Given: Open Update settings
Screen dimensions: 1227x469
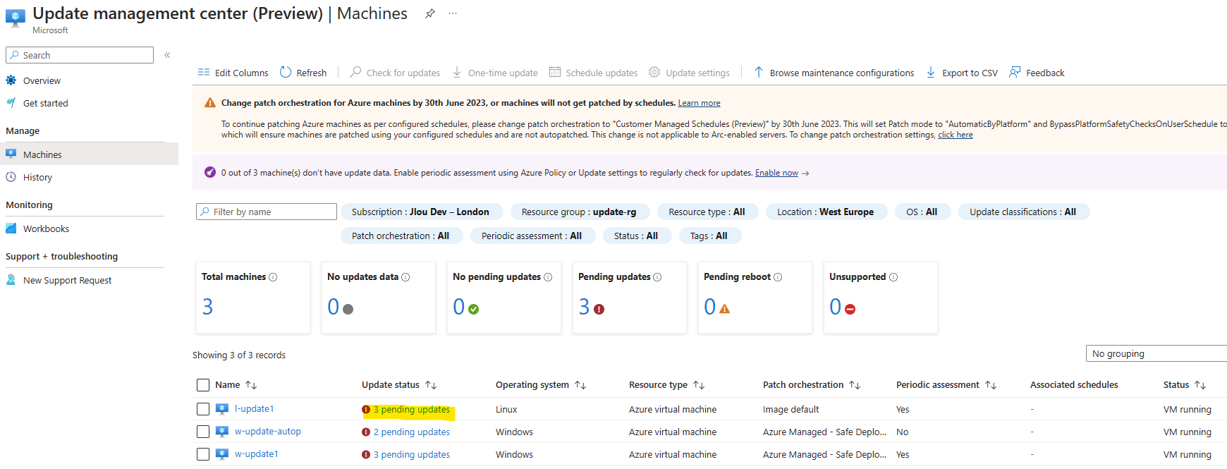Looking at the screenshot, I should click(x=689, y=73).
